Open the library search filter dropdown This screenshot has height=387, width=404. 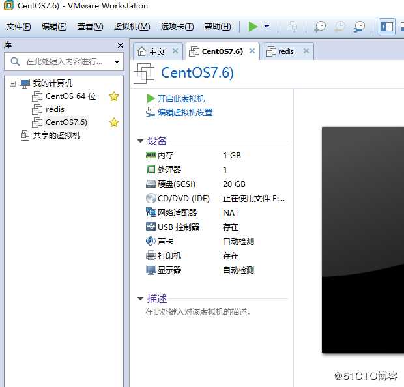pos(117,62)
